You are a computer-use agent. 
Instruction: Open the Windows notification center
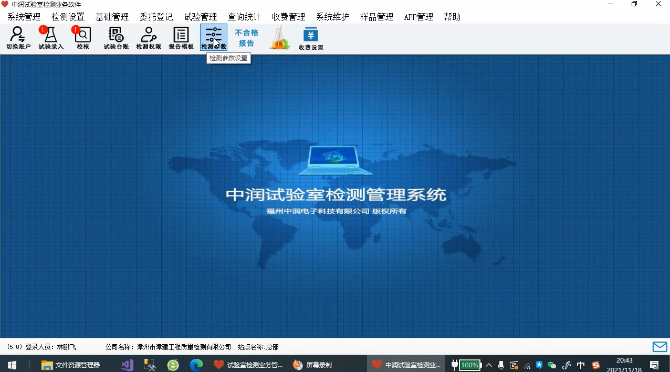[654, 365]
